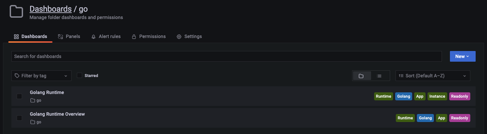Follow the Dashboards breadcrumb link
The height and width of the screenshot is (134, 487).
50,9
